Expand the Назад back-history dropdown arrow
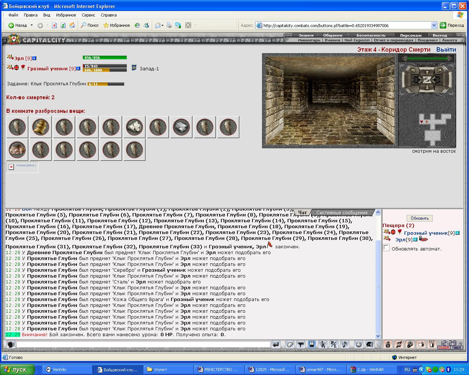 tap(32, 25)
